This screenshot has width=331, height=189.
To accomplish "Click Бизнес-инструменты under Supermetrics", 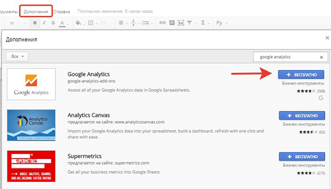I will click(x=304, y=165).
